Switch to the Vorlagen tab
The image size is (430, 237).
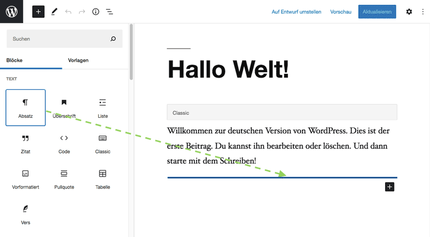coord(78,60)
